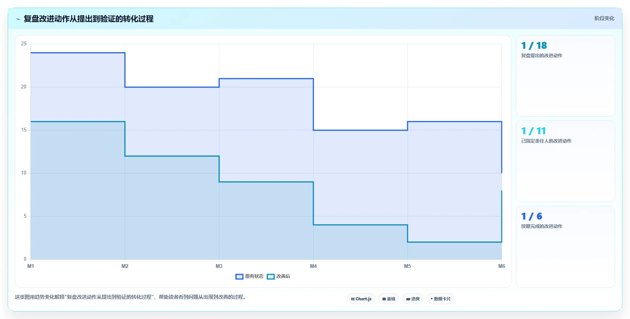This screenshot has width=630, height=319.
Task: Click the M4 x-axis label
Action: pos(313,266)
